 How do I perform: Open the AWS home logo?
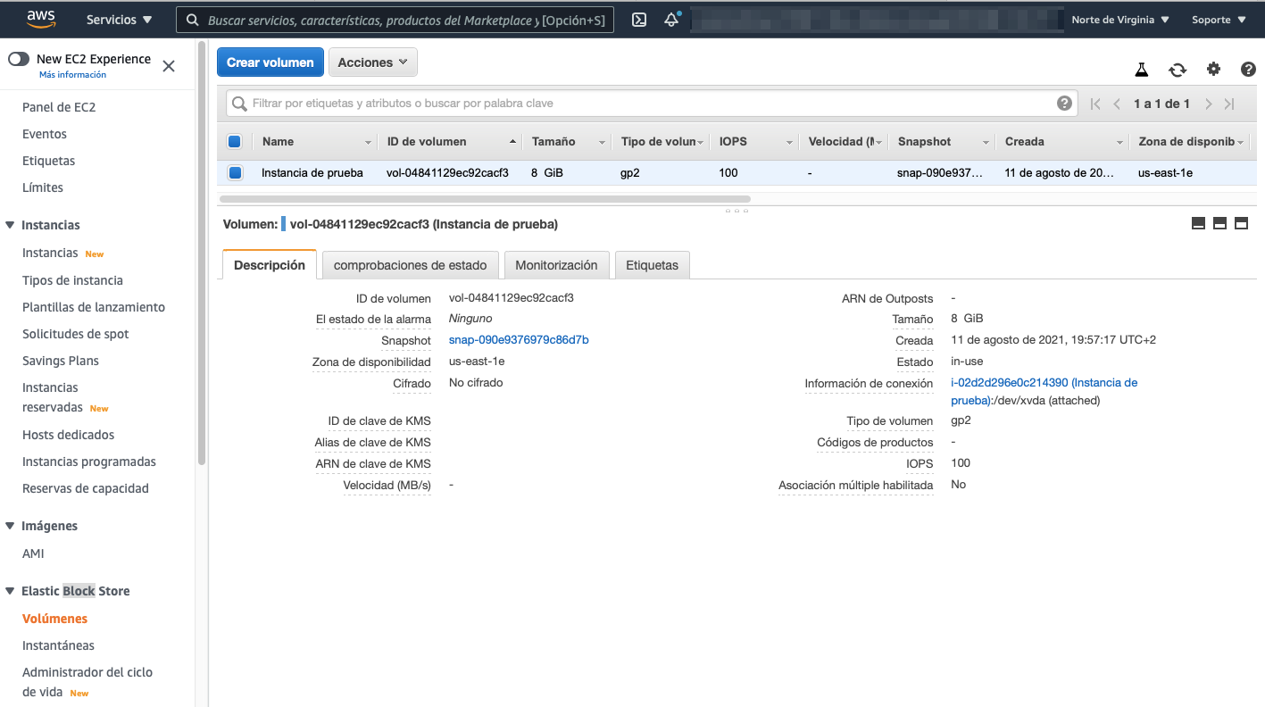point(41,19)
